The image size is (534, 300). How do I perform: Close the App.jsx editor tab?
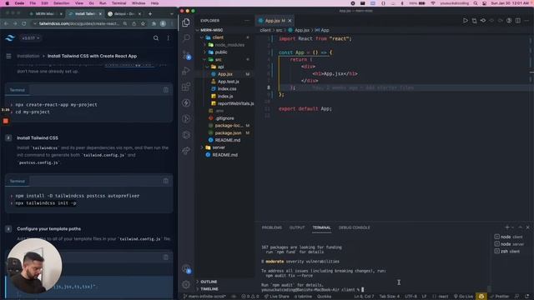point(290,21)
